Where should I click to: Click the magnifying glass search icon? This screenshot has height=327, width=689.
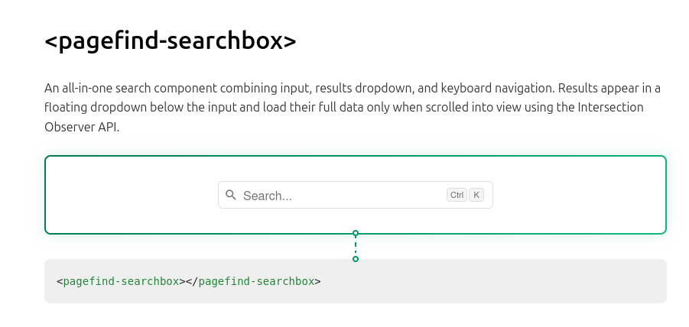(231, 195)
